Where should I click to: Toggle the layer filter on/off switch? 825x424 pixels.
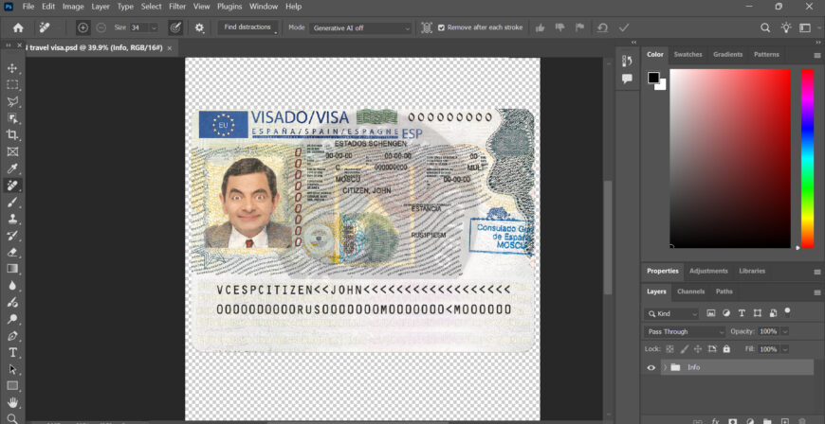click(787, 312)
